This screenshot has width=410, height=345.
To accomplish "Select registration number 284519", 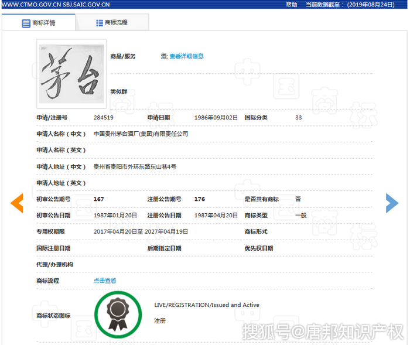I will click(104, 118).
